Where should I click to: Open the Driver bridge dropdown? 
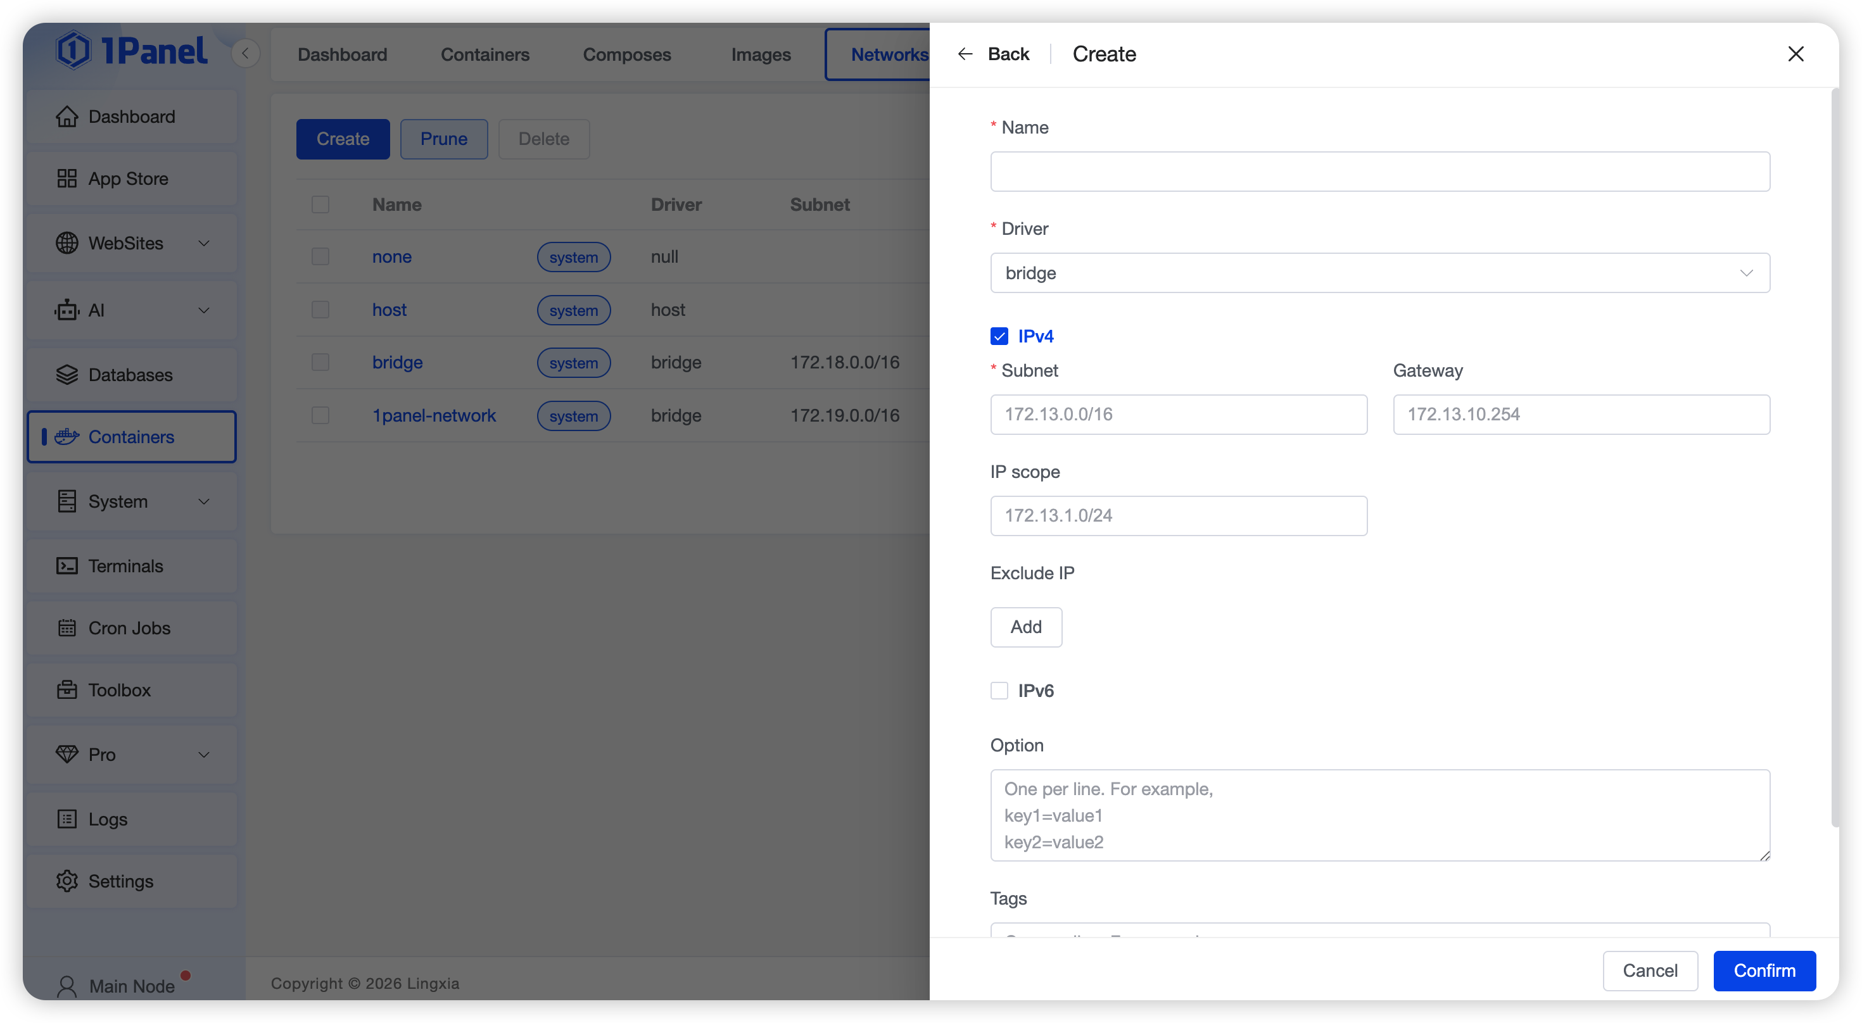click(1379, 273)
